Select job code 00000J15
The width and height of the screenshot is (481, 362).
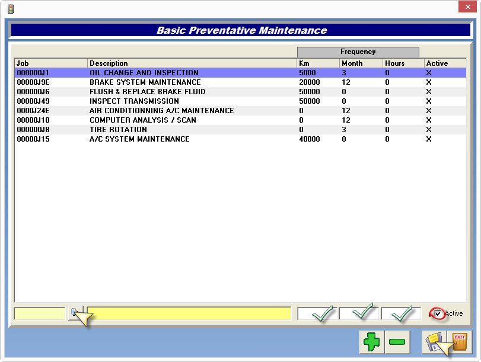click(33, 139)
